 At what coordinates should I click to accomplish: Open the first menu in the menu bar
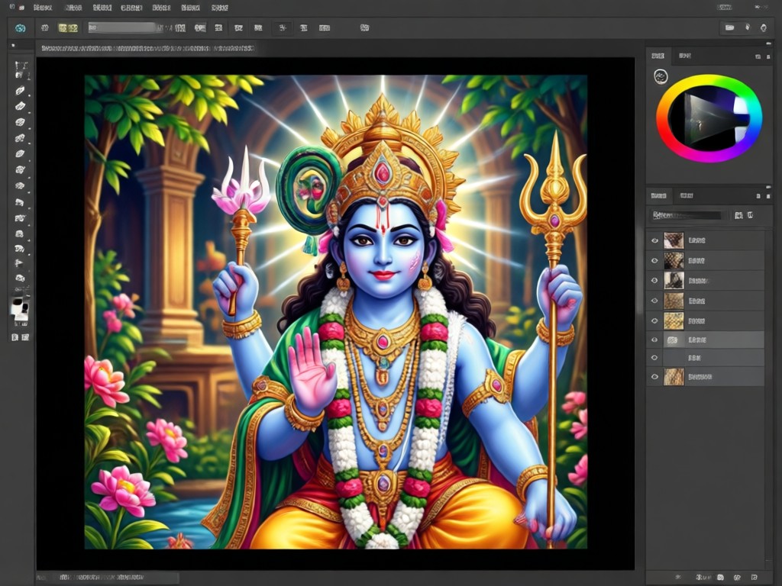(43, 8)
